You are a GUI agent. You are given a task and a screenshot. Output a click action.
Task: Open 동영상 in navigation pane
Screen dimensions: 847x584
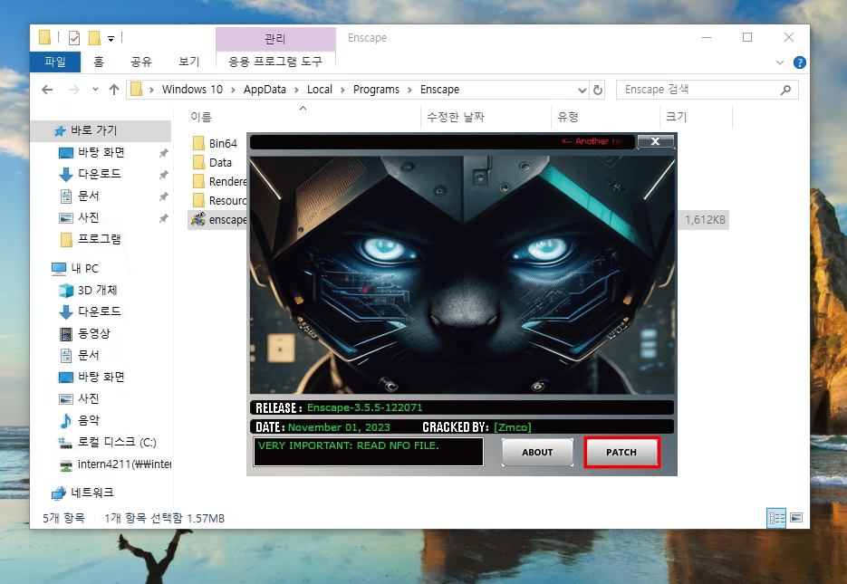tap(93, 333)
